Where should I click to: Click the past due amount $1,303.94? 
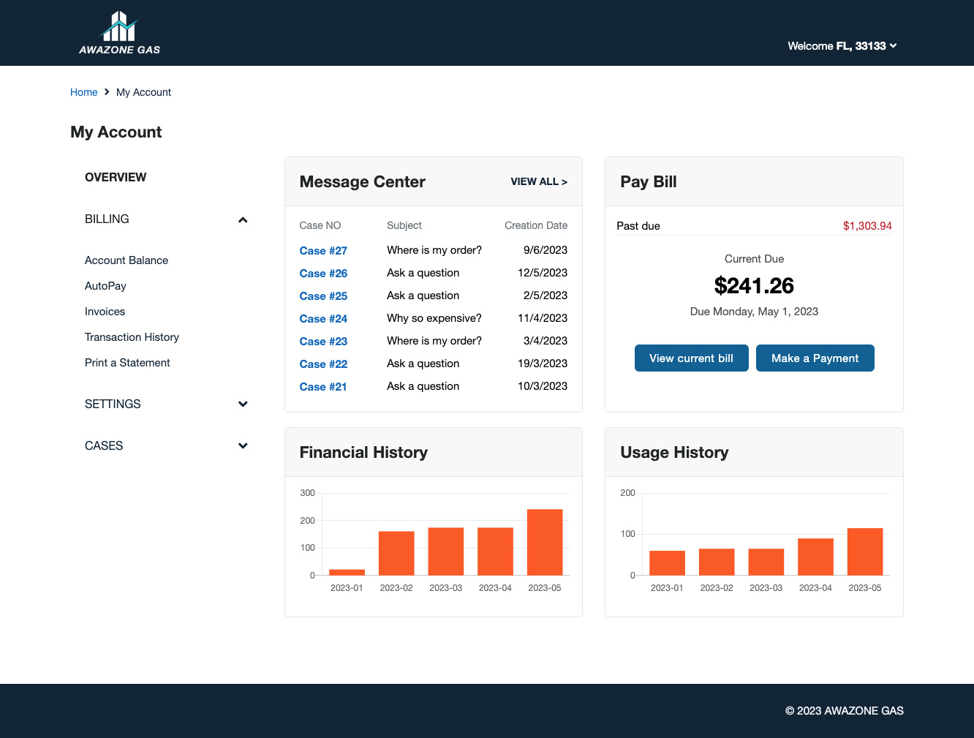tap(867, 226)
